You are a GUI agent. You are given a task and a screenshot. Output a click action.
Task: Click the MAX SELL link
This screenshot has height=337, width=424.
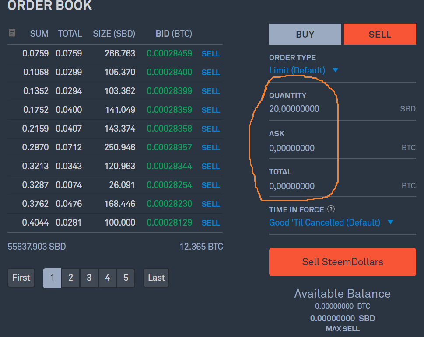coord(343,329)
